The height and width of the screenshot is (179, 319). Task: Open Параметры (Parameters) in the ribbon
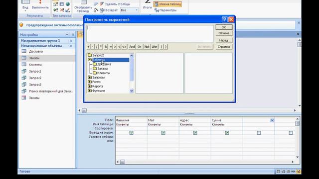click(165, 10)
